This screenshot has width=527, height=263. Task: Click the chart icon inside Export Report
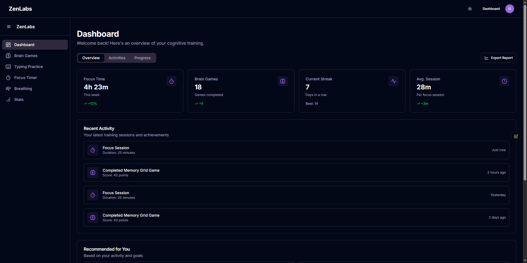[487, 58]
